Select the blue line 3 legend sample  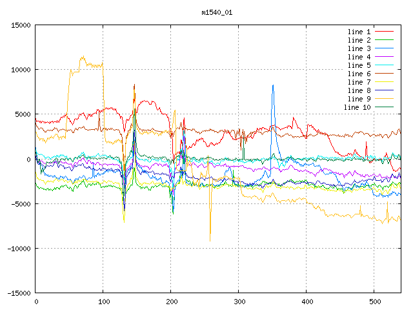[384, 48]
